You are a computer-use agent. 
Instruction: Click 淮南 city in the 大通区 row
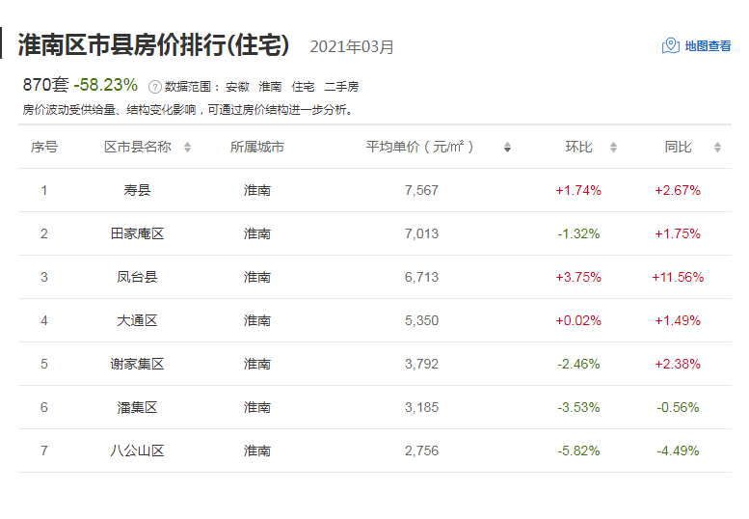[x=257, y=320]
